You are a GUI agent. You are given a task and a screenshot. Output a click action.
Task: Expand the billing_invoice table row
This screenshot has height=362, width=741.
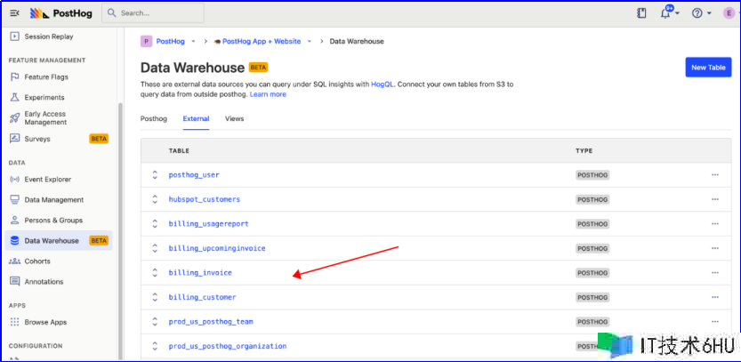pyautogui.click(x=155, y=272)
